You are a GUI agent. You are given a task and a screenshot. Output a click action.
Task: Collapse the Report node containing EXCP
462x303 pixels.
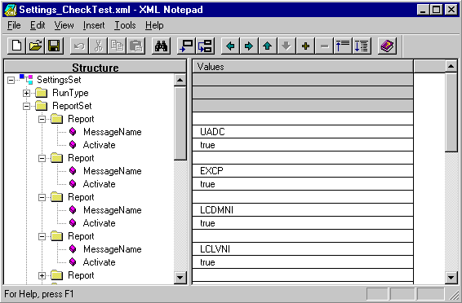click(42, 158)
